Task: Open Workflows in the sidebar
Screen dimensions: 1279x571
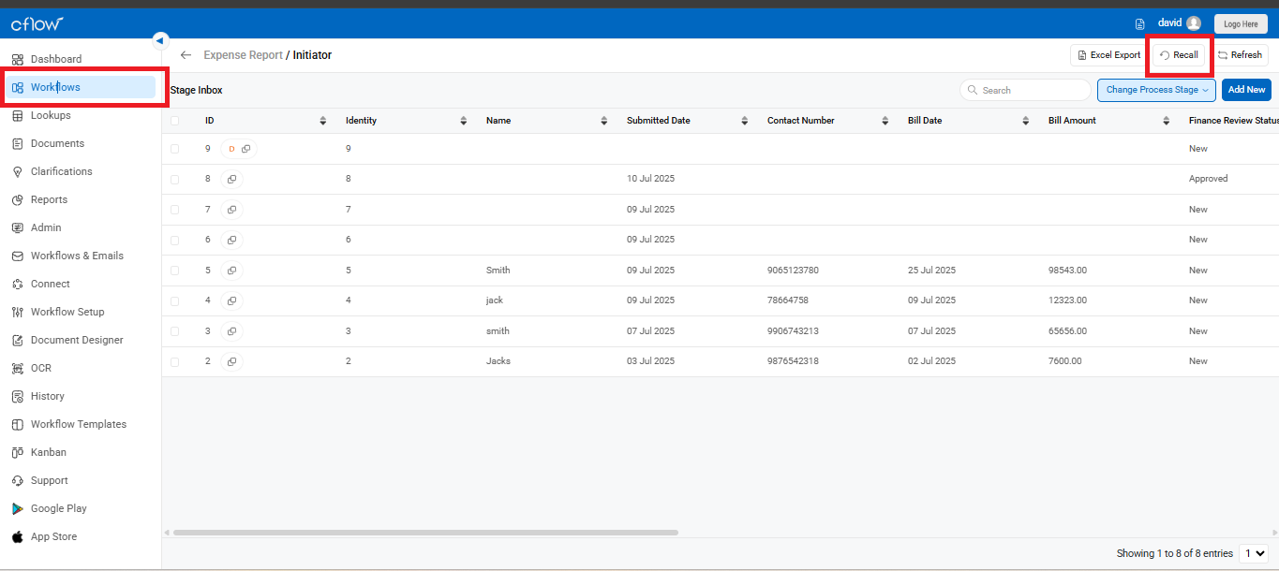Action: point(80,87)
